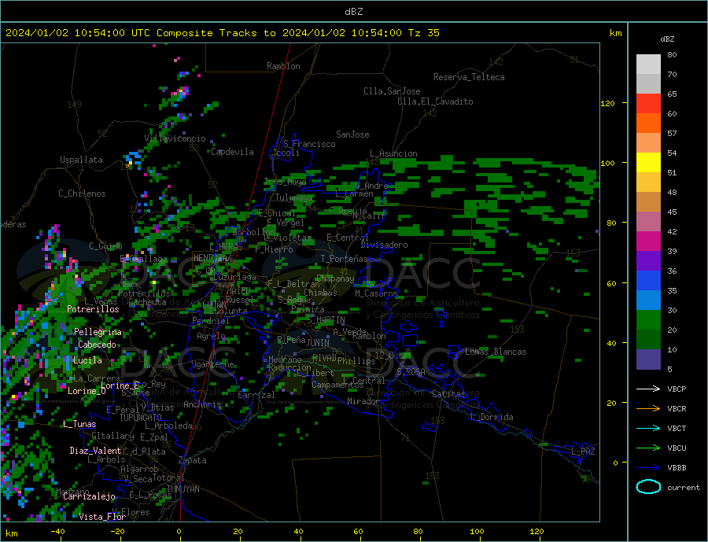708x542 pixels.
Task: Pick the purple swatch between 39 and 36 dBZ
Action: (x=648, y=260)
